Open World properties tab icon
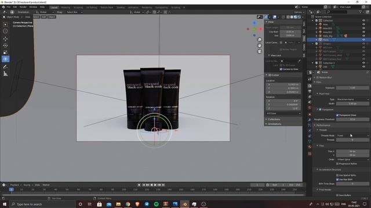This screenshot has height=208, width=371. pos(310,107)
